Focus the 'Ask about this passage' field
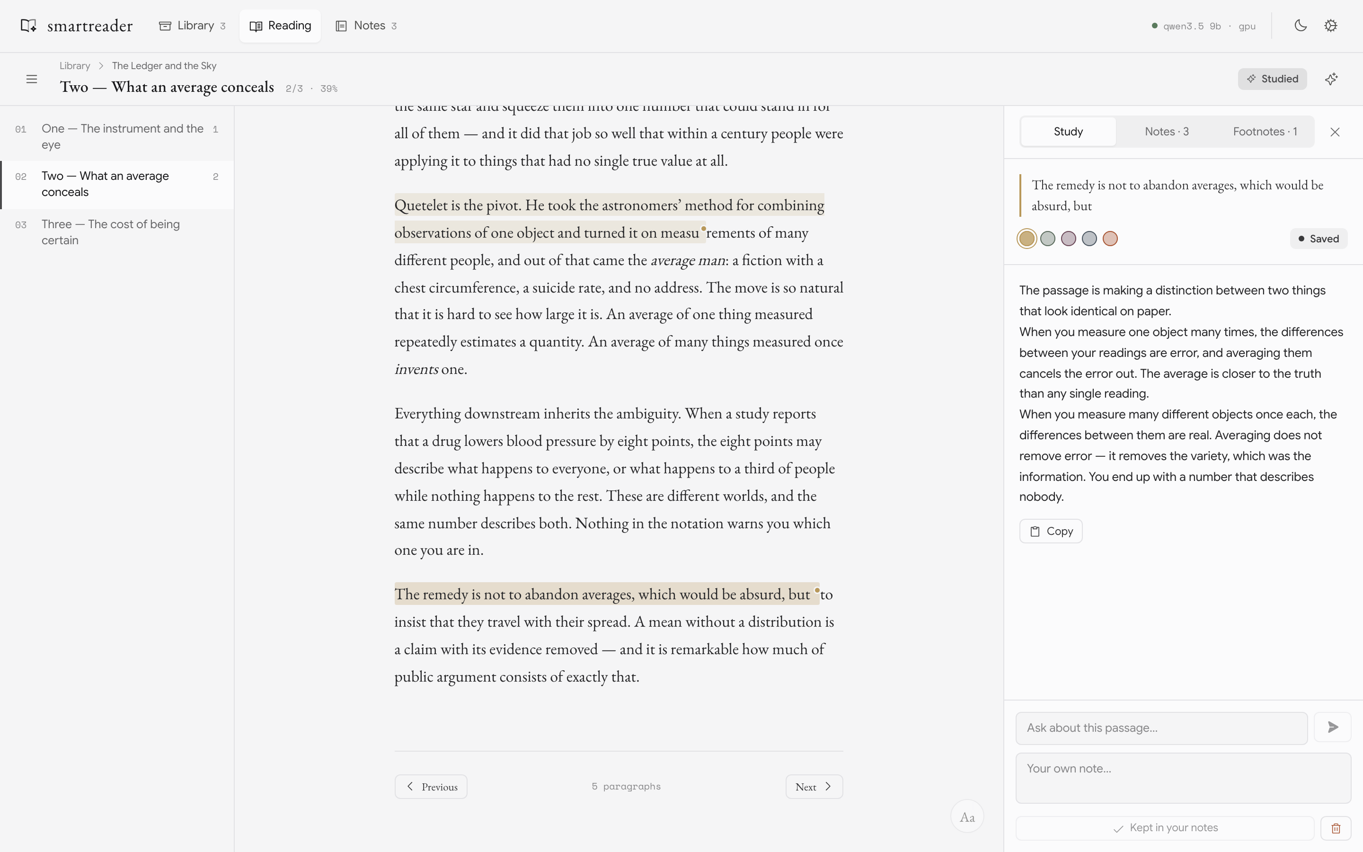This screenshot has width=1363, height=852. point(1161,728)
